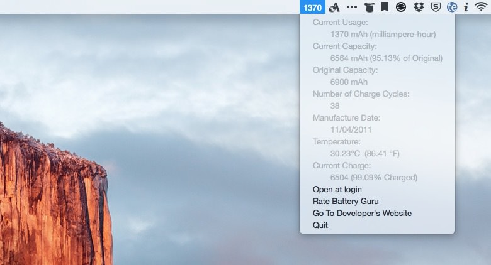Click the bookmark ribbon menu bar icon

tap(385, 7)
